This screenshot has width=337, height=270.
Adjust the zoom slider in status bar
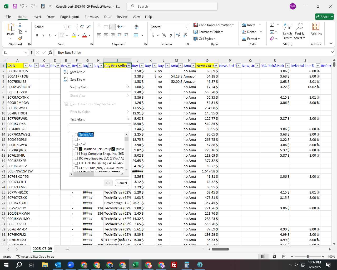(x=308, y=257)
